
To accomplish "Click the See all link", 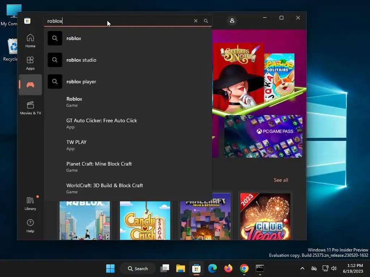I will coord(281,180).
